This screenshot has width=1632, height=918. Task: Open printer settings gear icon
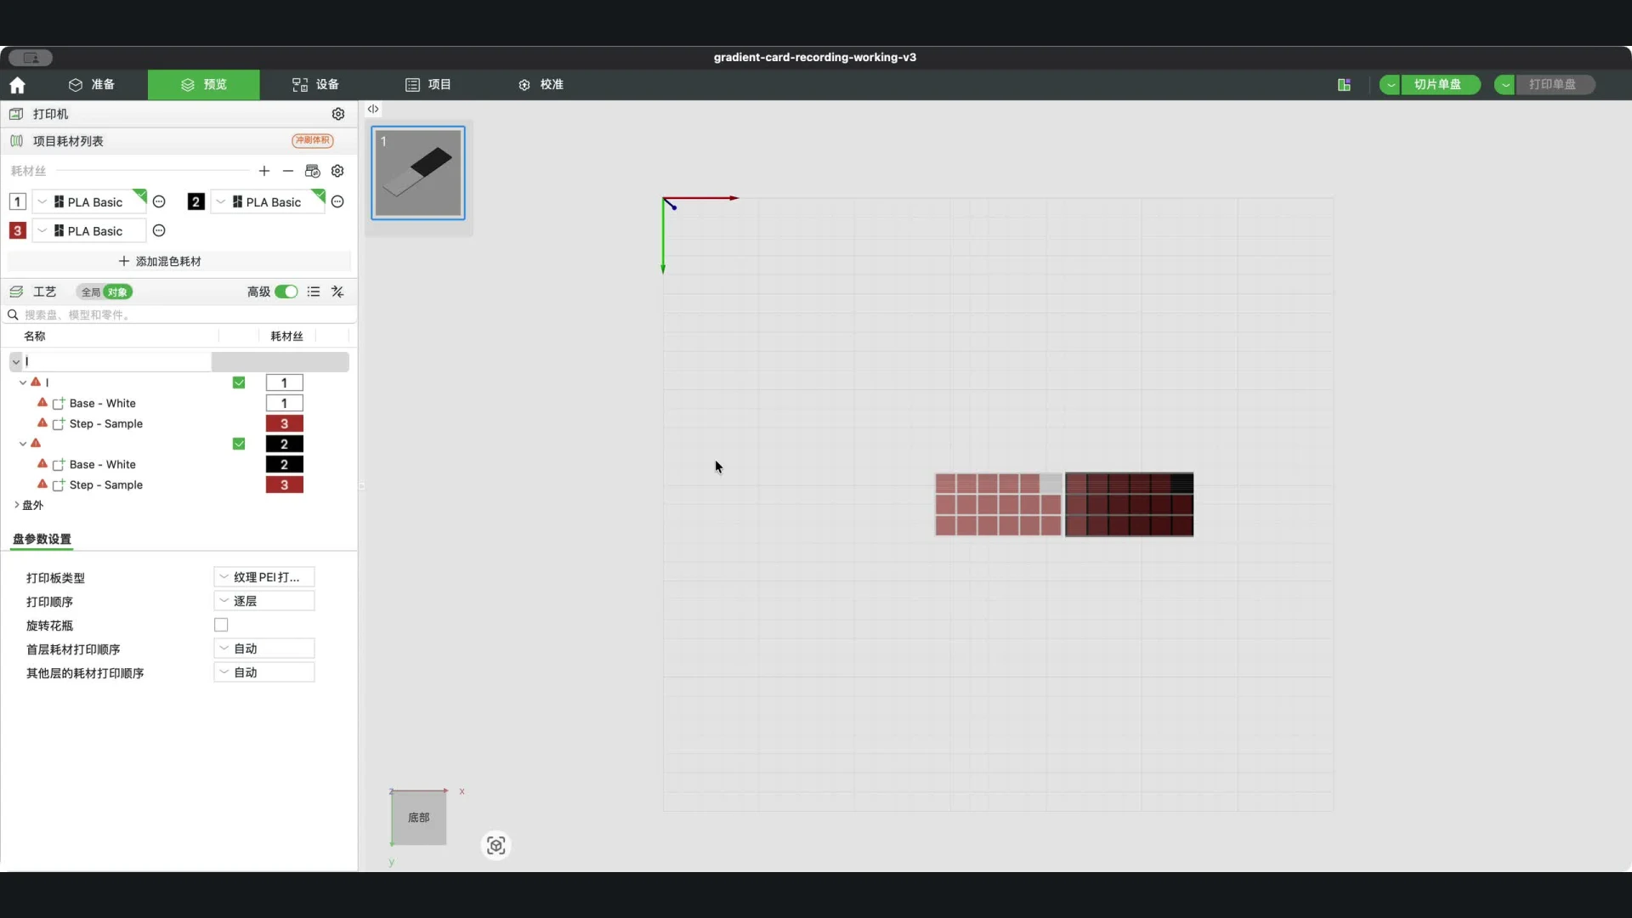pyautogui.click(x=338, y=114)
